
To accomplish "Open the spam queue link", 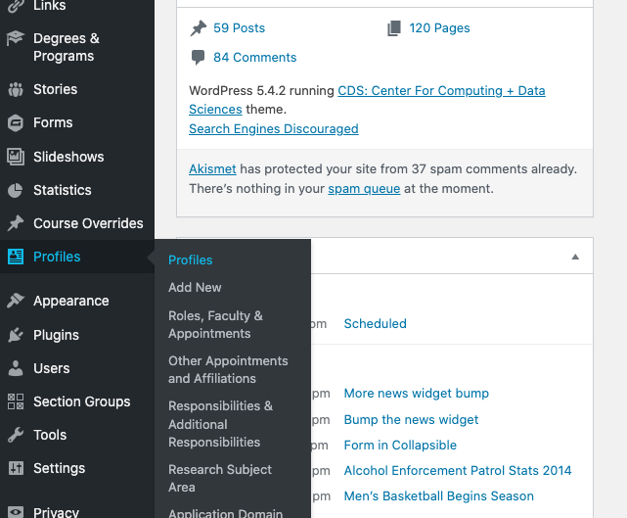I will pyautogui.click(x=364, y=189).
